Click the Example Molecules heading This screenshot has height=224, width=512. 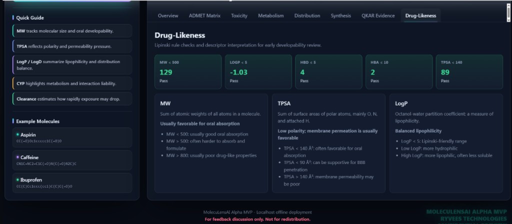click(37, 121)
